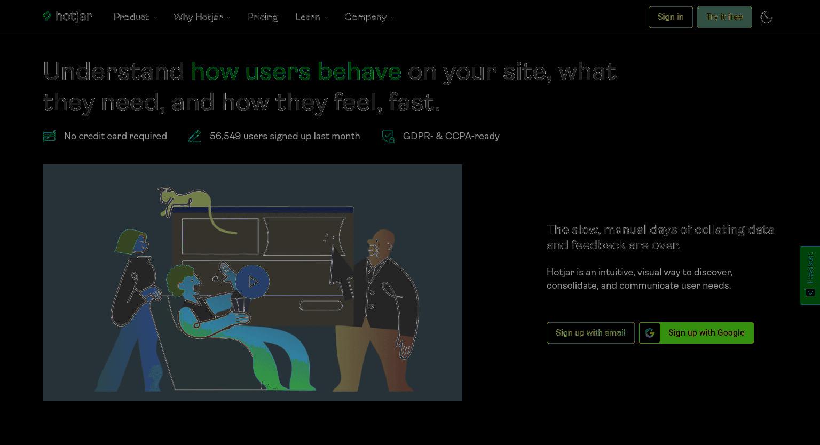Click 'The slow, manual days' heading
The width and height of the screenshot is (820, 445).
point(660,237)
